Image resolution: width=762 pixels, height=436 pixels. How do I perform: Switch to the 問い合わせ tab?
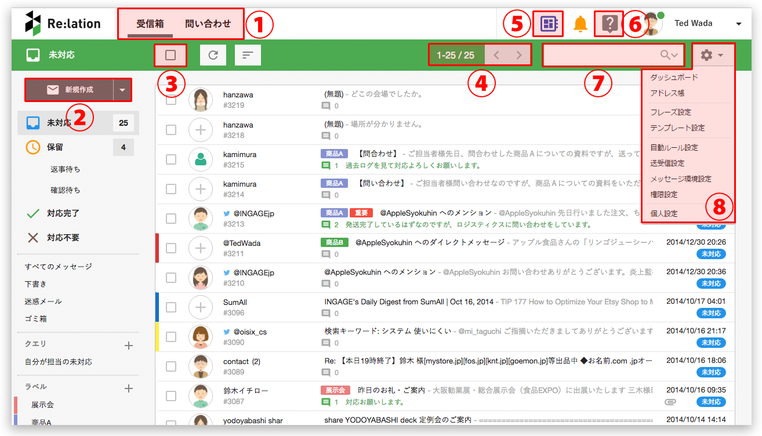coord(208,24)
